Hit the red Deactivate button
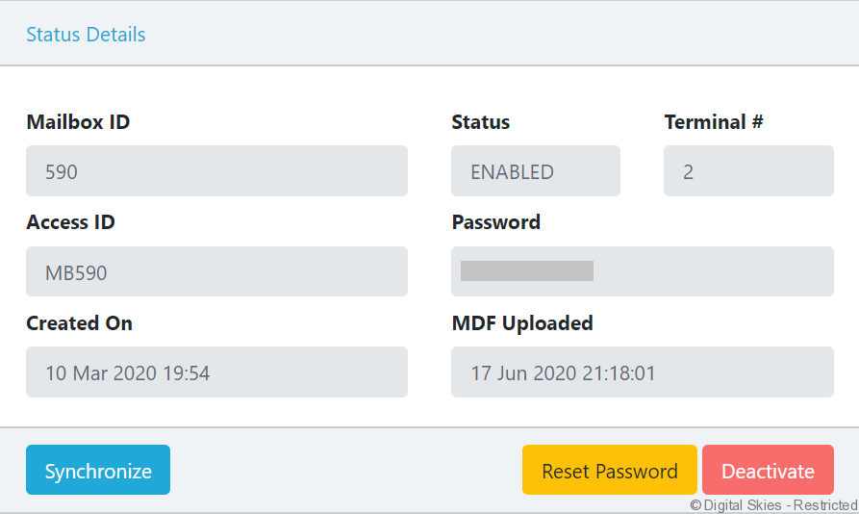 tap(768, 471)
